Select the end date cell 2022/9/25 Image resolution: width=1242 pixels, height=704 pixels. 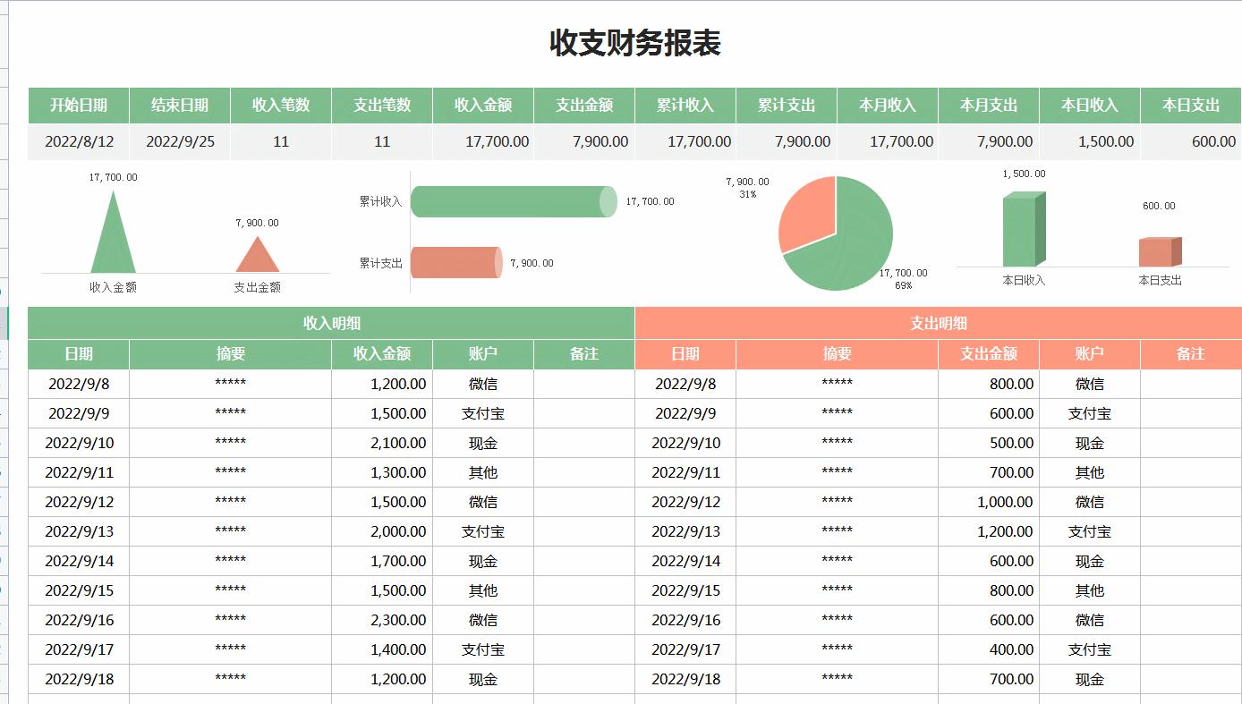[x=179, y=141]
